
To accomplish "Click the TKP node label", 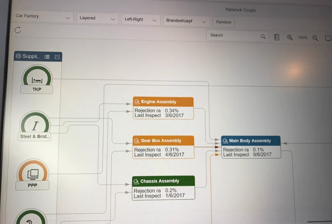I will tap(37, 90).
